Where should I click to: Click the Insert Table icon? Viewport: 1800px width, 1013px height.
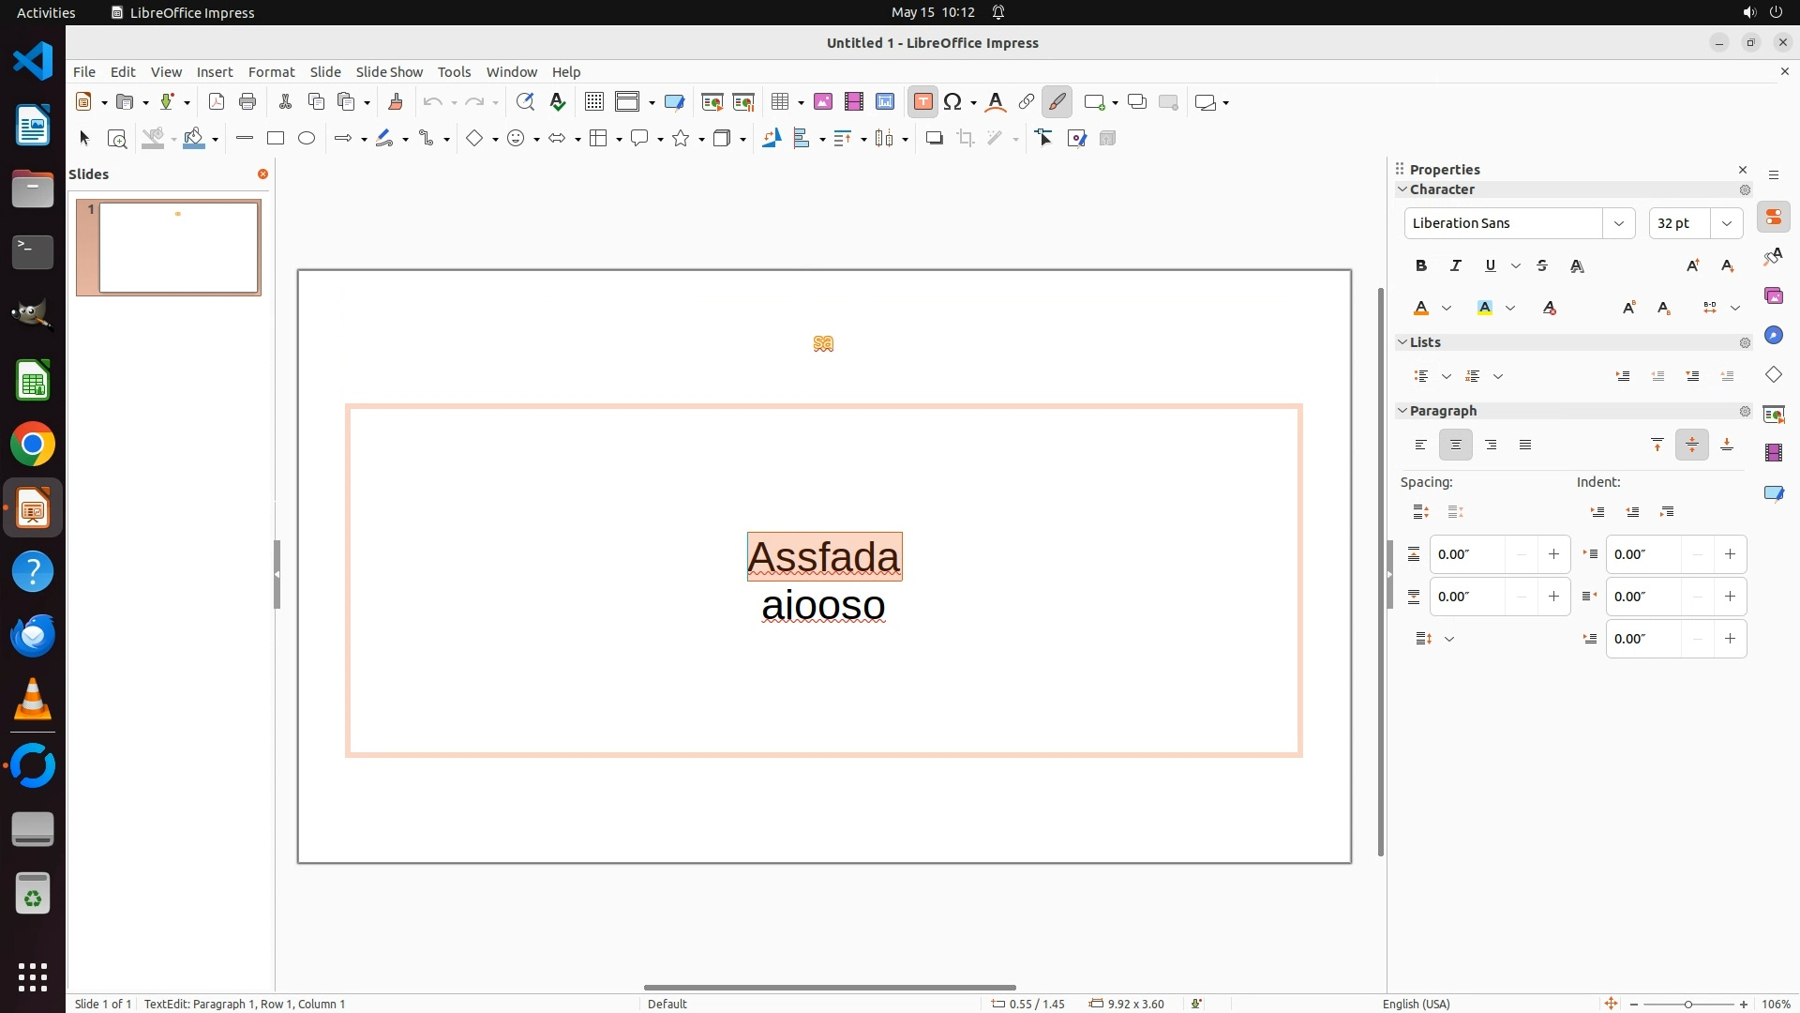[x=779, y=102]
